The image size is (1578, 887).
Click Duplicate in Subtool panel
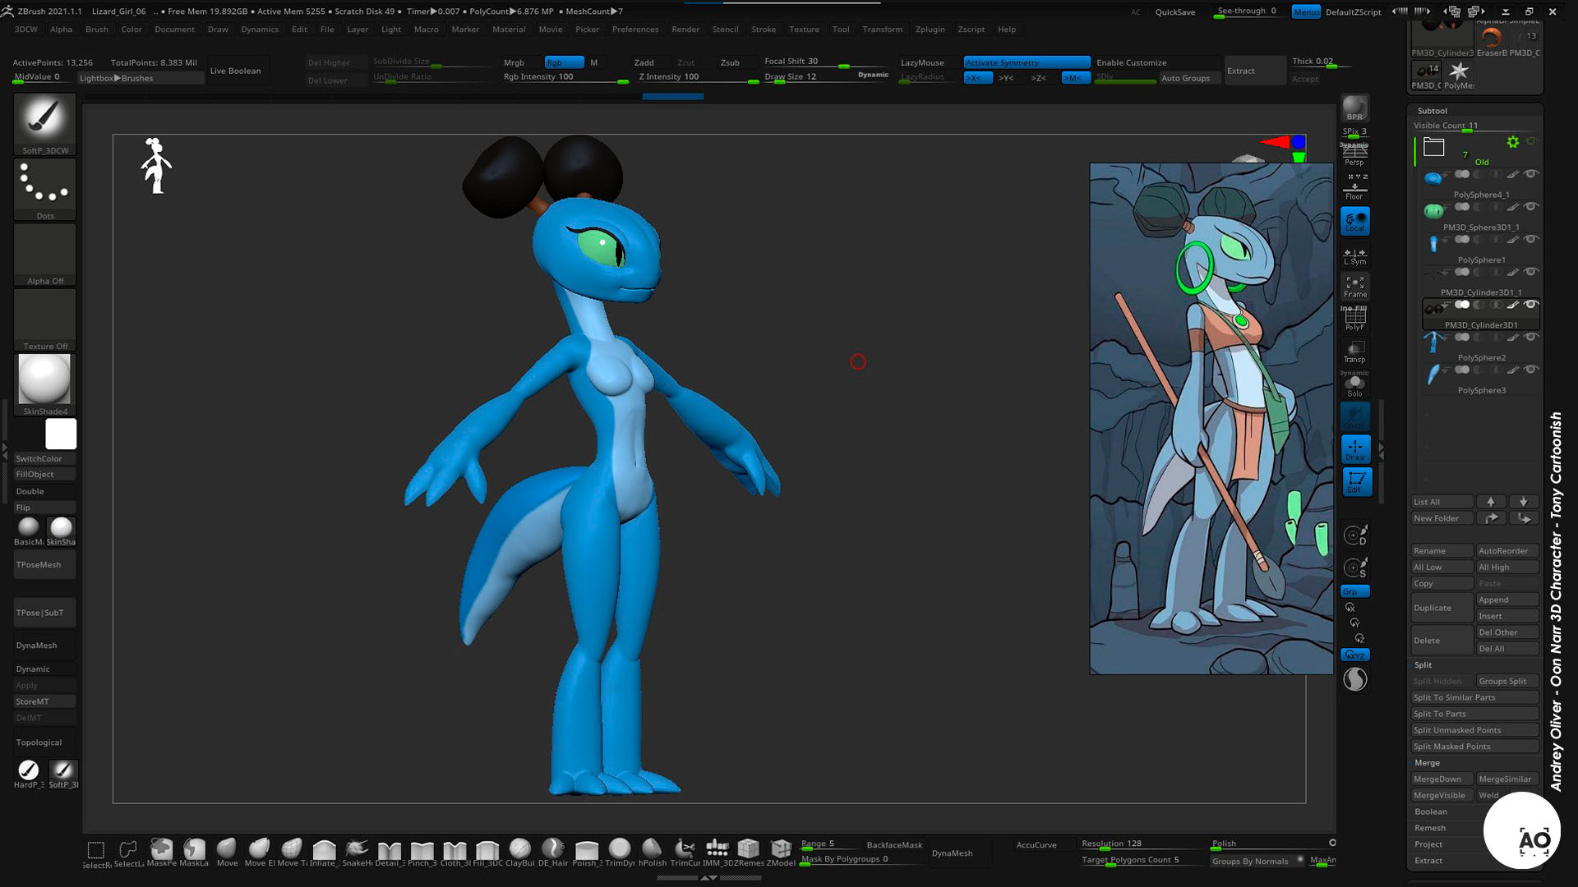coord(1442,608)
